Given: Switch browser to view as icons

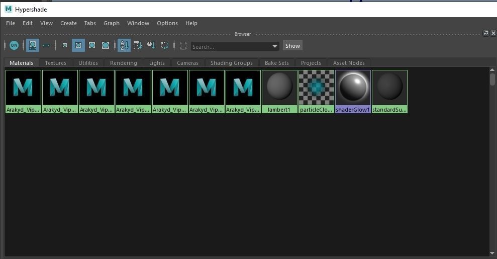Looking at the screenshot, I should [x=32, y=45].
